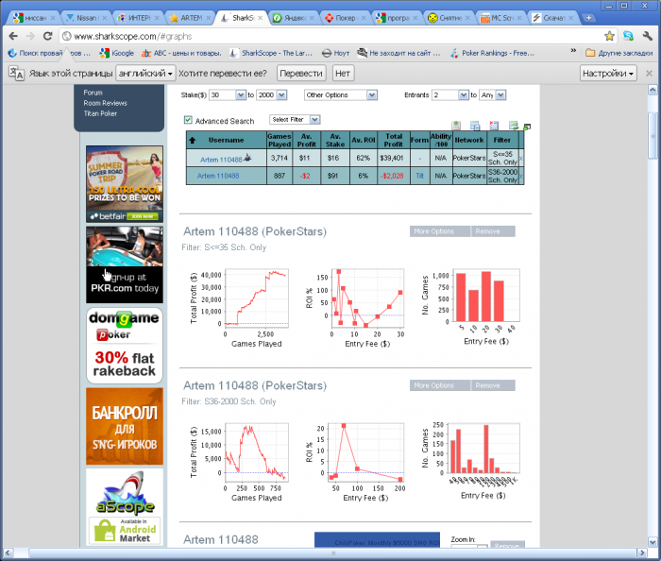
Task: Click the browser forward arrow
Action: pos(30,36)
